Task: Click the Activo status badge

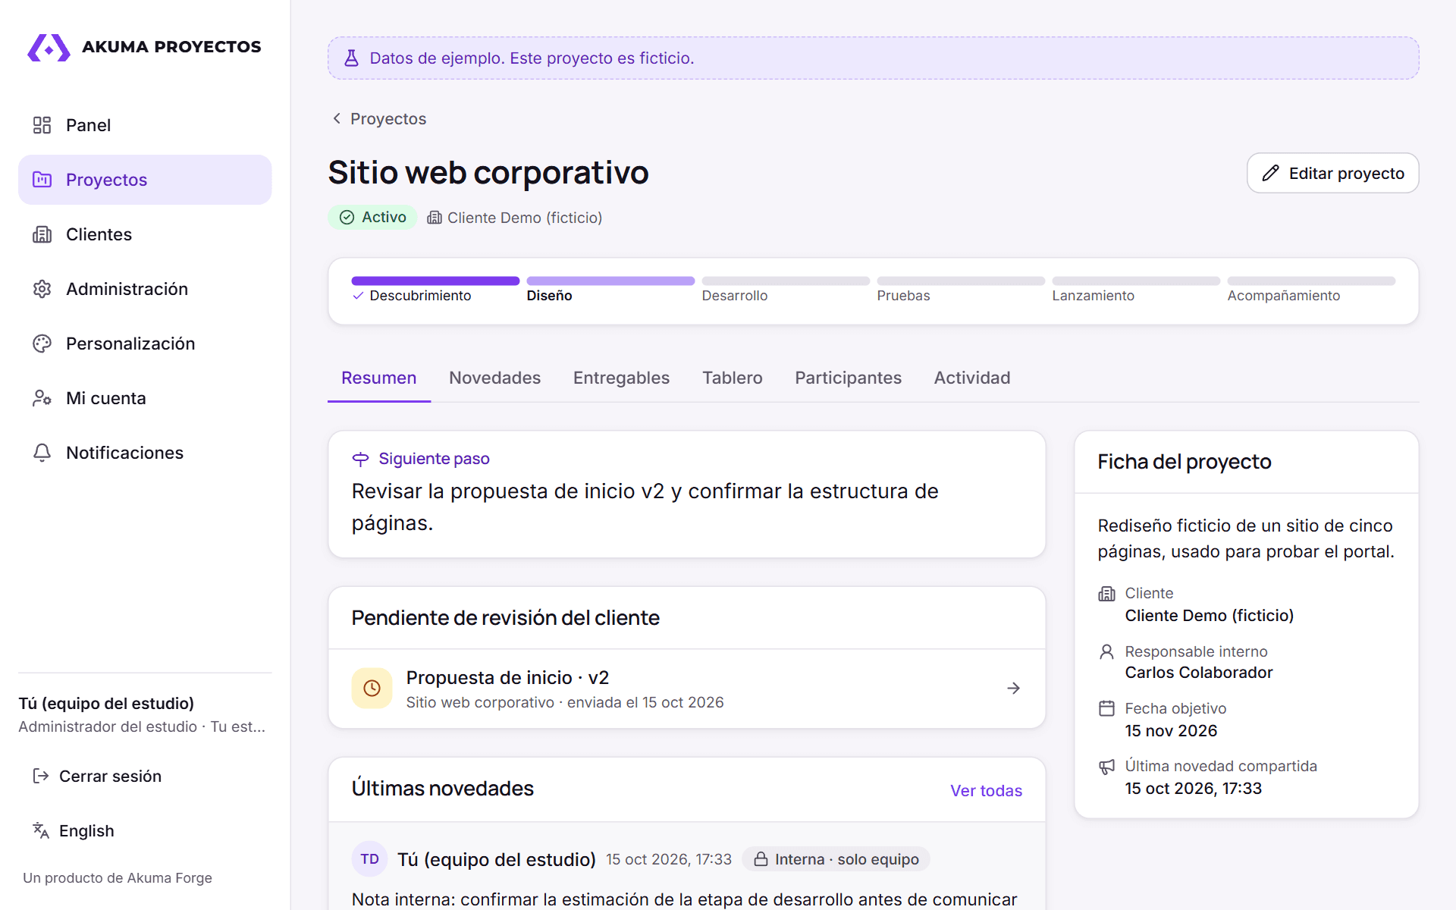Action: point(372,218)
